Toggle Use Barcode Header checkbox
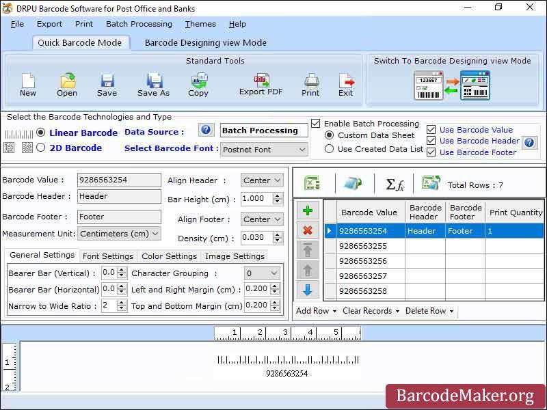Image resolution: width=547 pixels, height=410 pixels. tap(431, 141)
